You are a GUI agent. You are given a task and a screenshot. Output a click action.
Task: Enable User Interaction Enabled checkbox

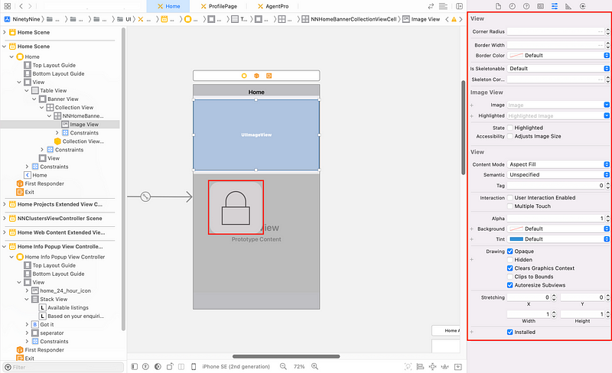pos(510,198)
